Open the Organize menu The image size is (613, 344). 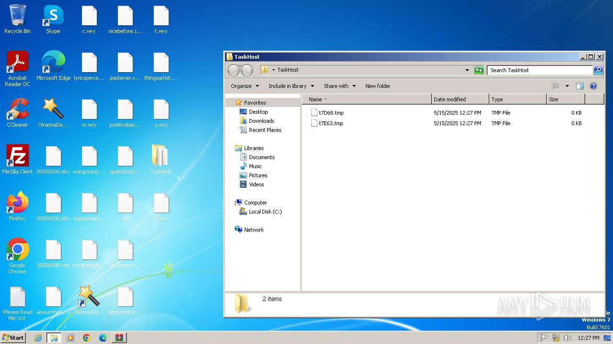tap(245, 86)
